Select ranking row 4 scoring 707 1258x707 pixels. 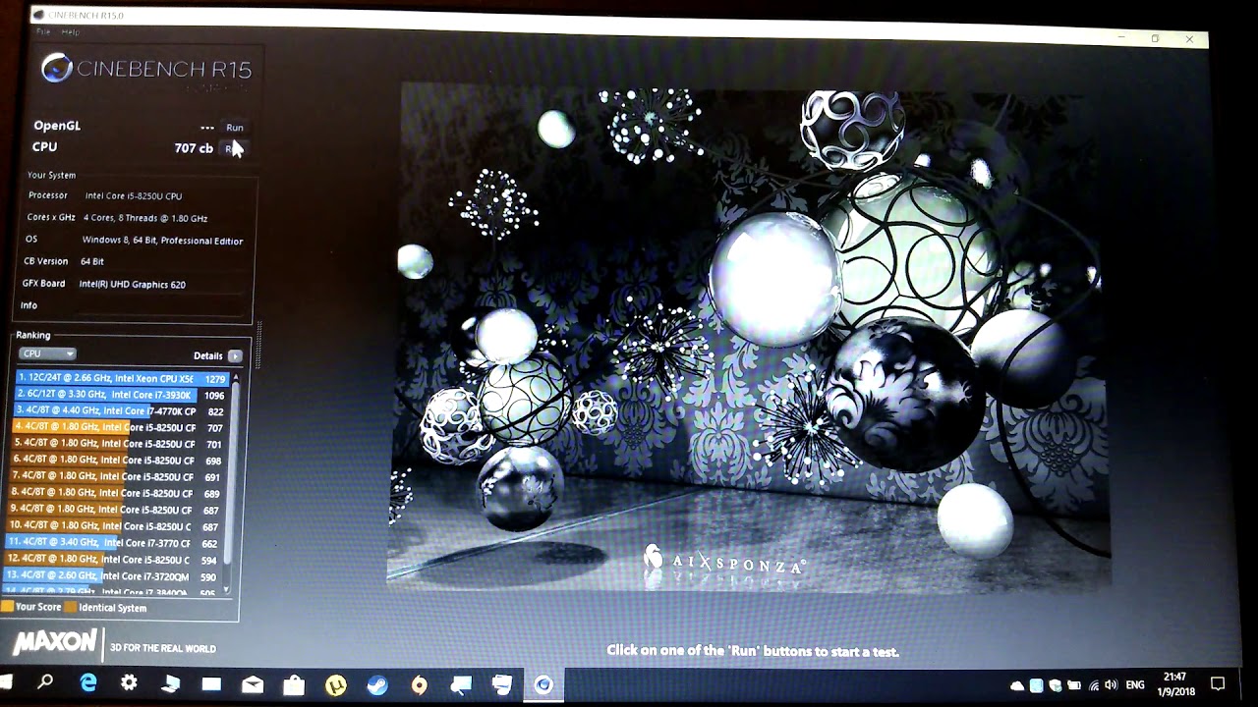click(x=117, y=427)
